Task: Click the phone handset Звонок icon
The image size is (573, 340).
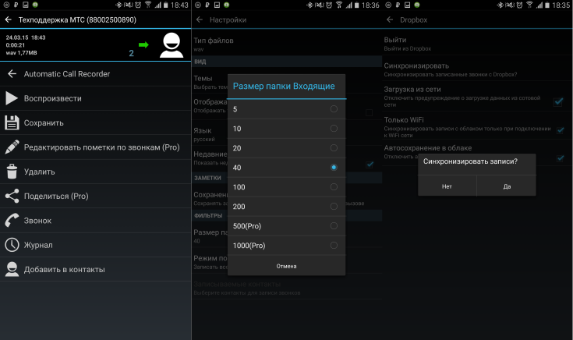Action: point(12,221)
